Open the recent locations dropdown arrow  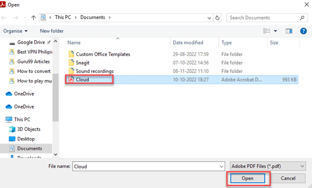coord(25,18)
